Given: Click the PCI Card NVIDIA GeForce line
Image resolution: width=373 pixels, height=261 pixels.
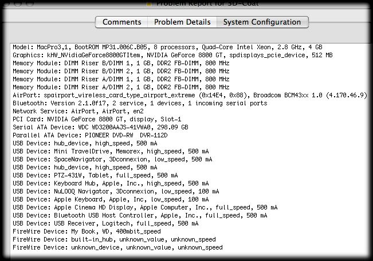Looking at the screenshot, I should point(97,119).
